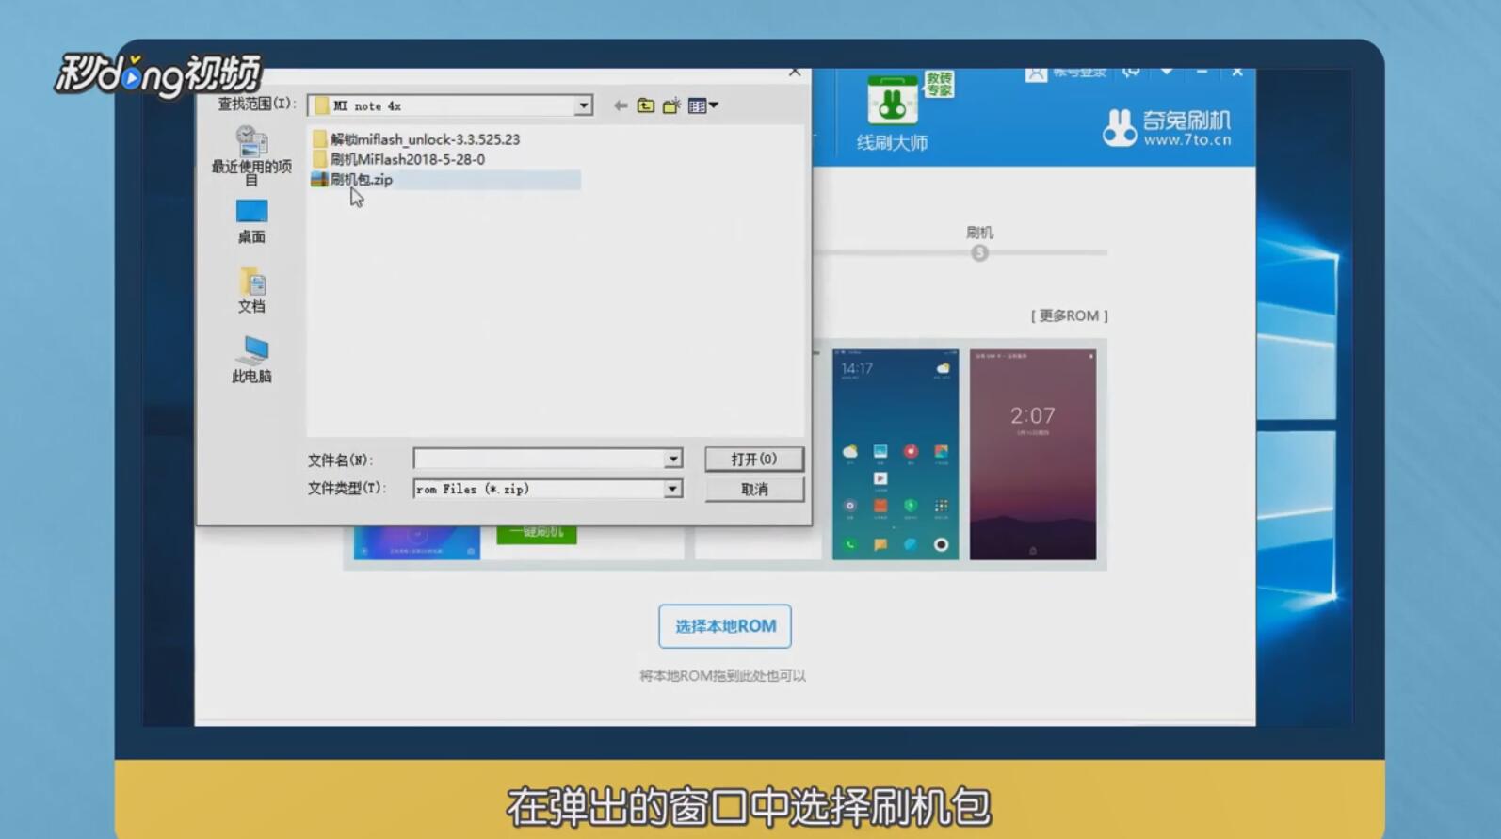Screen dimensions: 1501x839
Task: Click the 打开(O) button
Action: 754,459
